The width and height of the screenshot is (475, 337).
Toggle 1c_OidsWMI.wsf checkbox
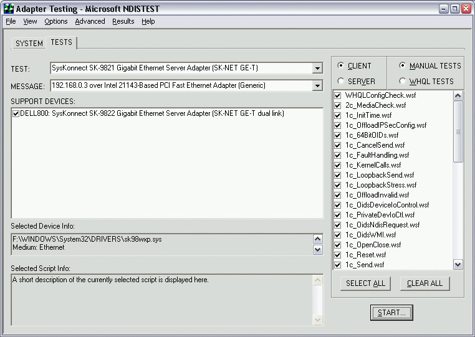click(x=337, y=235)
